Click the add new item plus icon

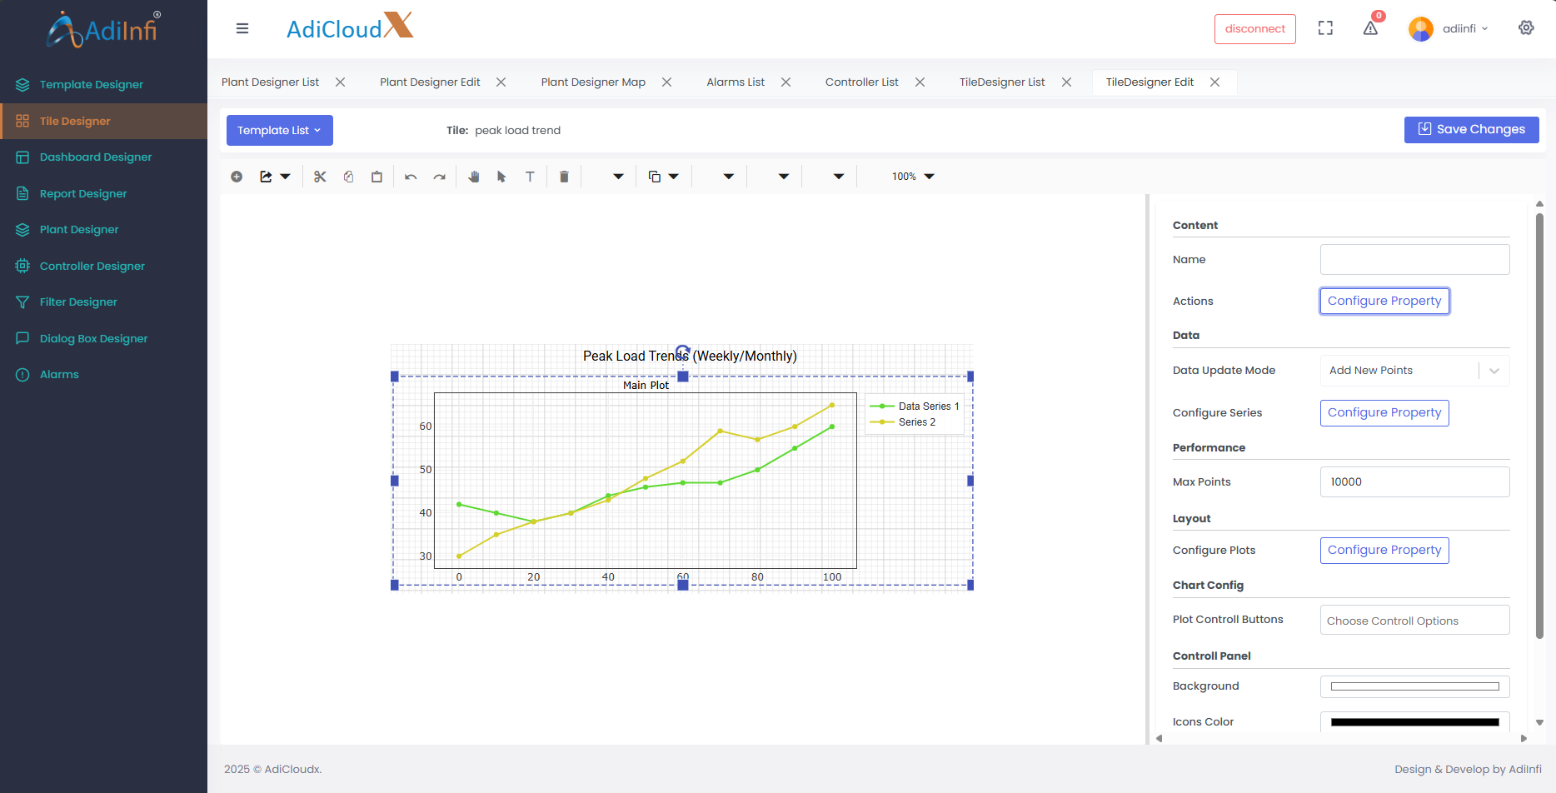237,177
